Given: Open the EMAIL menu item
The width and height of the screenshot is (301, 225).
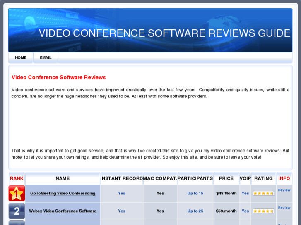Looking at the screenshot, I should (46, 58).
